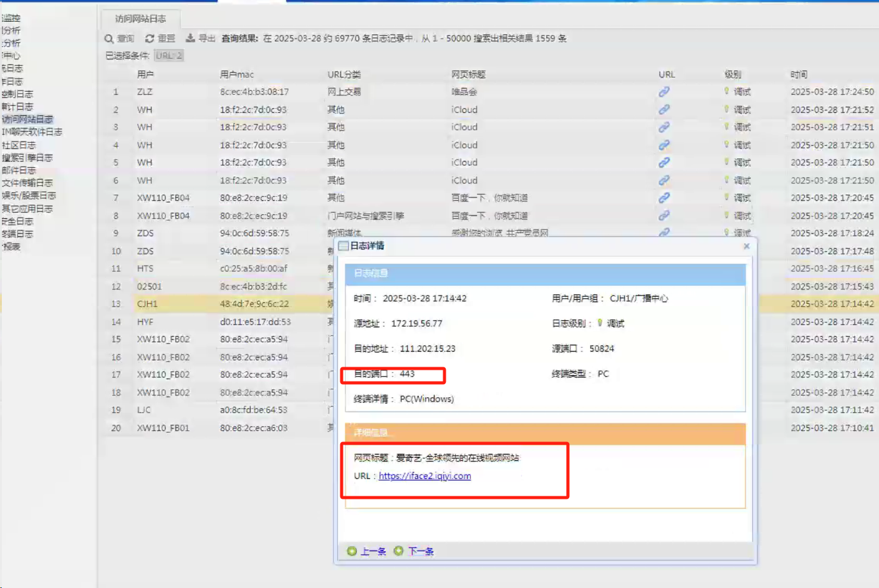Click the 重置 reset button

(x=160, y=39)
